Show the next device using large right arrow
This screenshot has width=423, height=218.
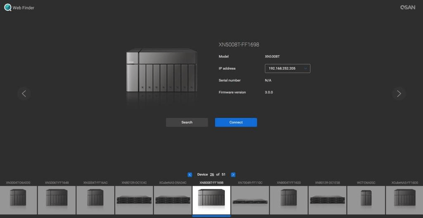[399, 94]
